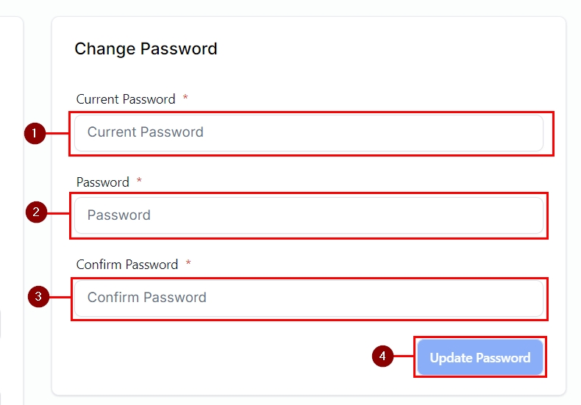Click the connector line beside marker 4
The width and height of the screenshot is (581, 405).
[403, 356]
